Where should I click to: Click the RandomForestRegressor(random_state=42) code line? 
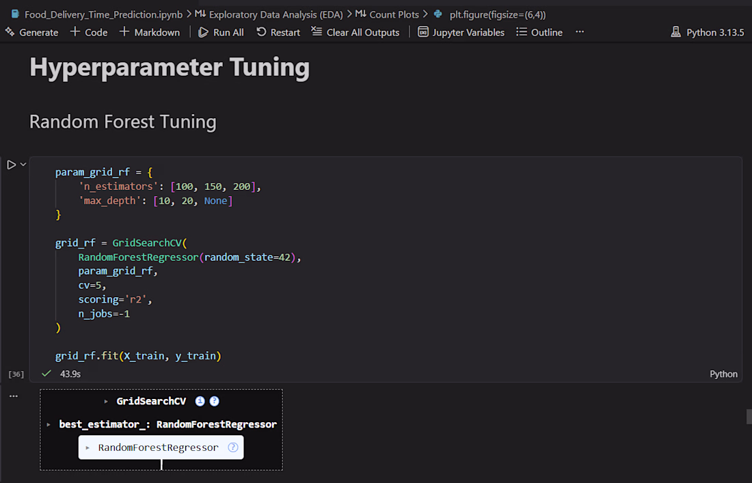pos(189,258)
